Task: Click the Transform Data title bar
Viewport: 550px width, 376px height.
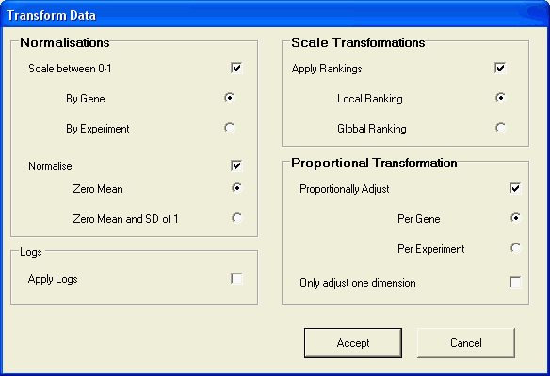Action: coord(275,15)
